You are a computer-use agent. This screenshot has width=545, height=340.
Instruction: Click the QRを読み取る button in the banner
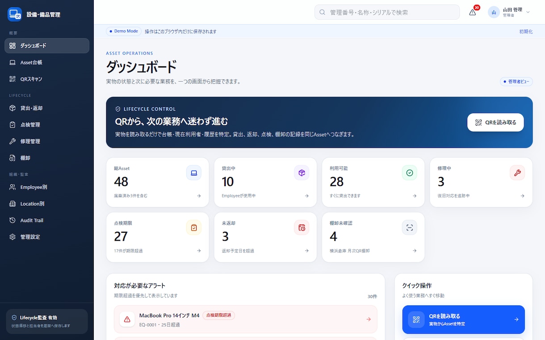495,122
